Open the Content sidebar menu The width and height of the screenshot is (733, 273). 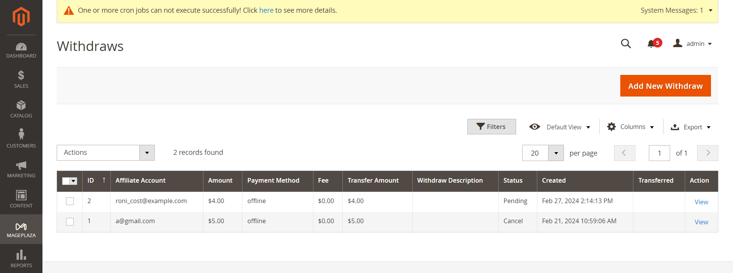click(21, 199)
